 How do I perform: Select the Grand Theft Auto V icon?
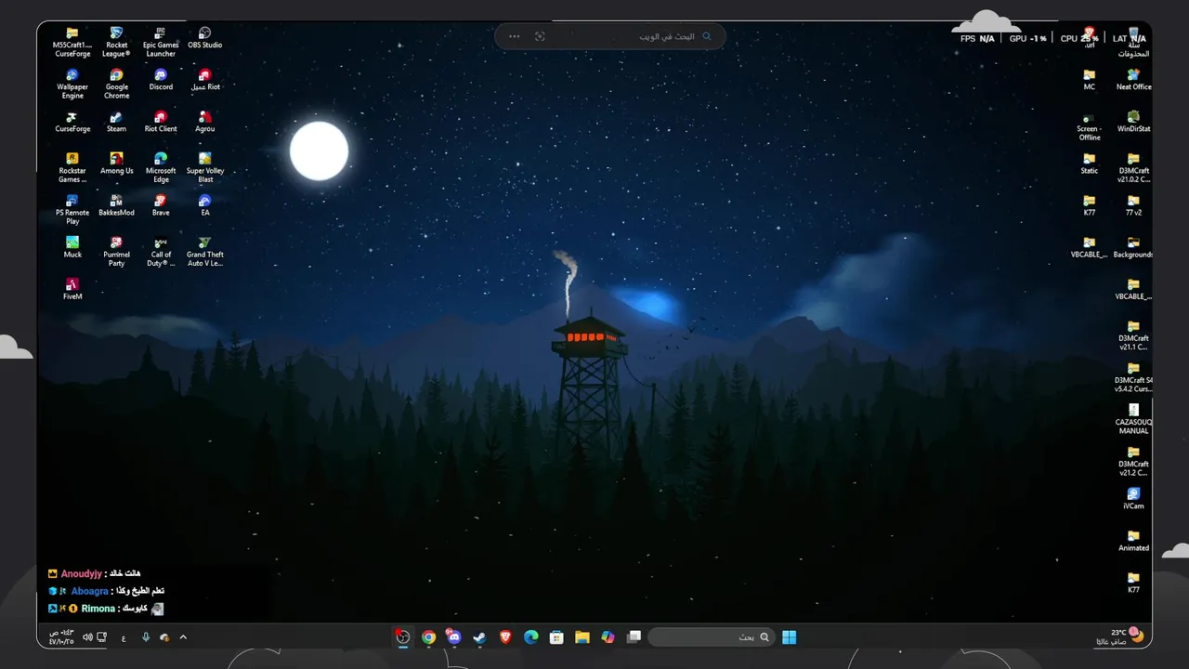tap(205, 252)
